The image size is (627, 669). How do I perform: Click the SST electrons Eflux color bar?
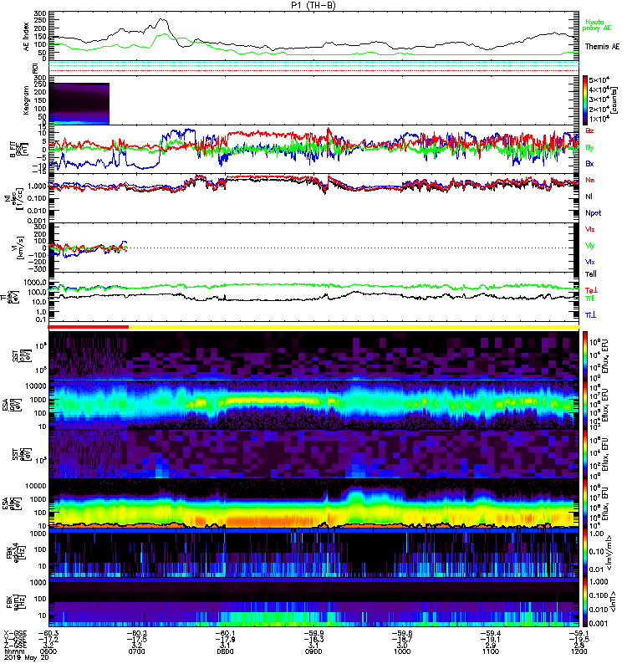(x=585, y=454)
